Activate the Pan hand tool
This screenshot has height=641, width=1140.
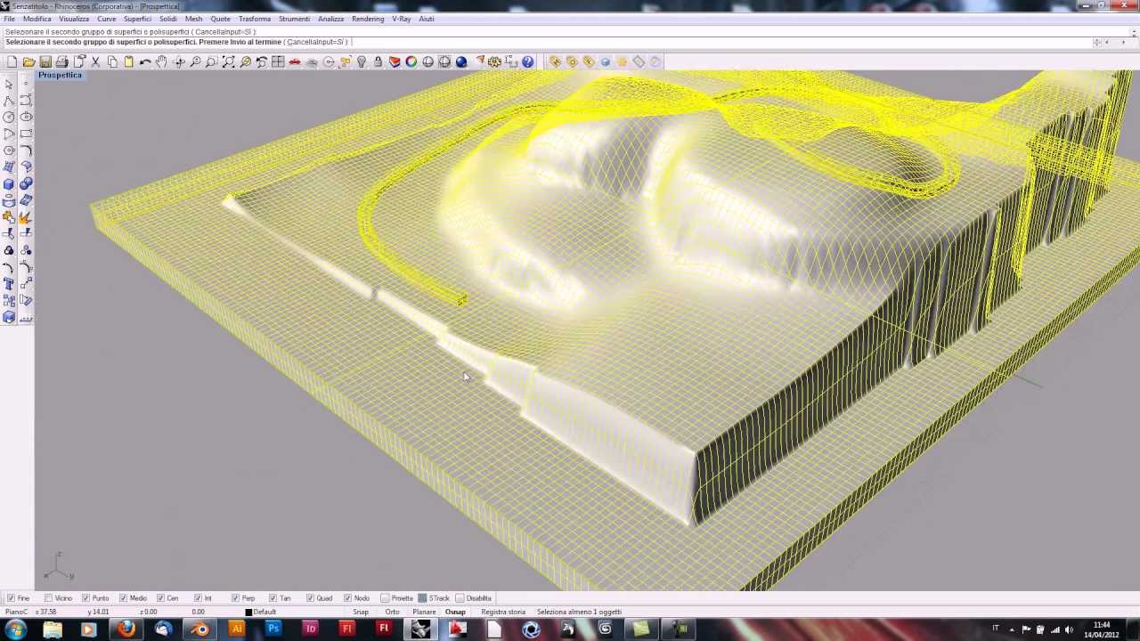[x=162, y=61]
